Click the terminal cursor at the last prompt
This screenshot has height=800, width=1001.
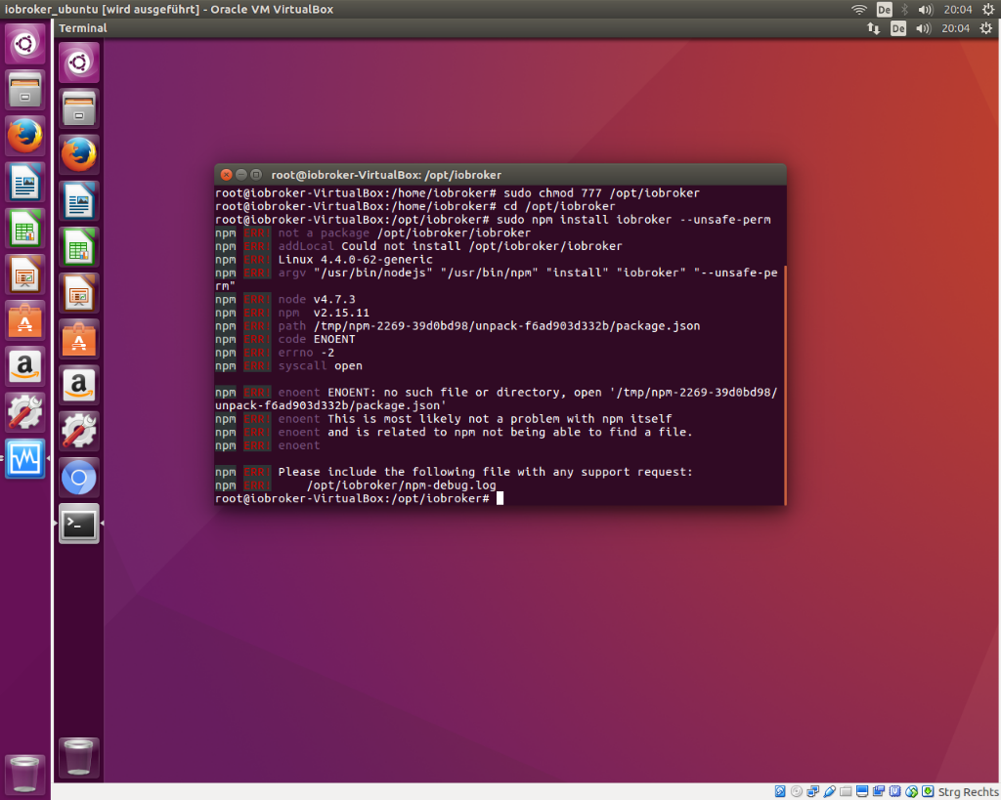500,498
